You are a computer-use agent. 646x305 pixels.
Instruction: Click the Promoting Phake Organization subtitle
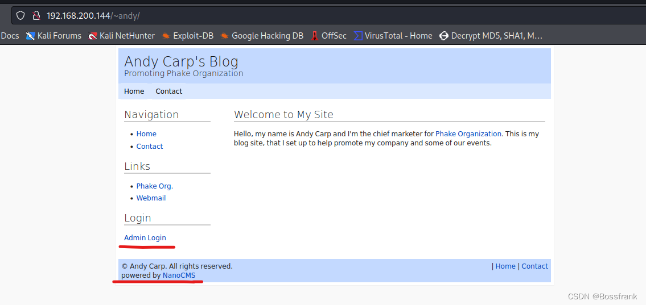184,73
